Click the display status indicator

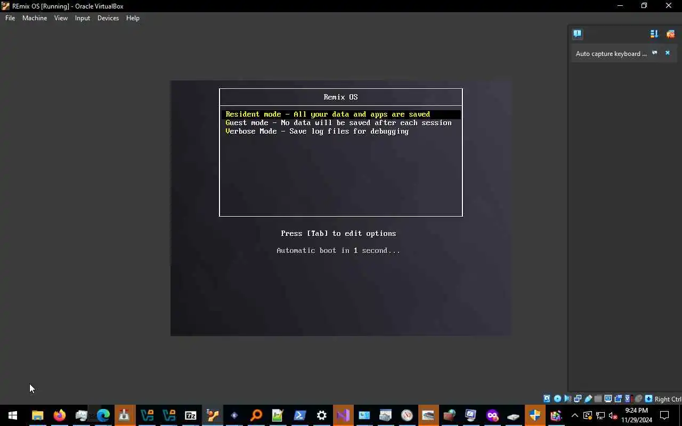pyautogui.click(x=608, y=399)
